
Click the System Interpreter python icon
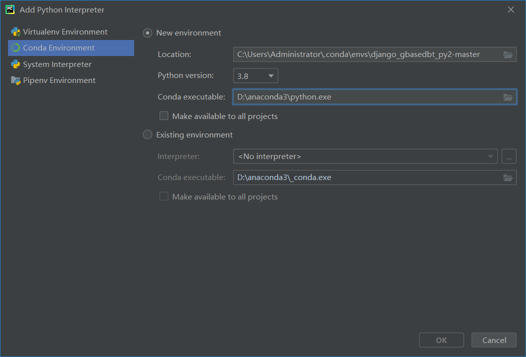coord(16,64)
